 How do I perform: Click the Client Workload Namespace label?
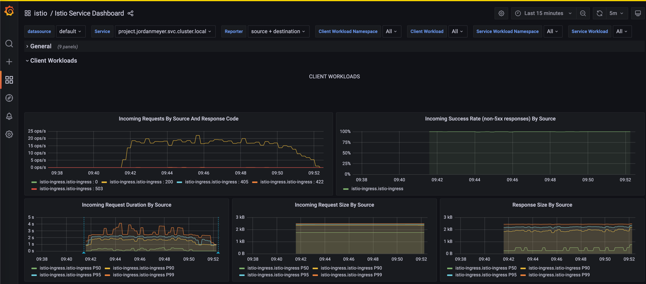(348, 31)
